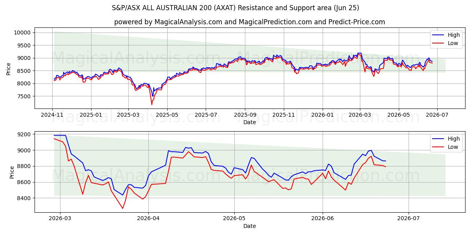Click the bottom chart y-axis value 9000
Image resolution: width=471 pixels, height=235 pixels.
point(24,150)
